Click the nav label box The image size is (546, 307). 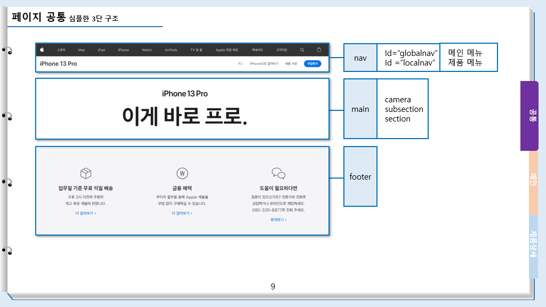(x=360, y=58)
